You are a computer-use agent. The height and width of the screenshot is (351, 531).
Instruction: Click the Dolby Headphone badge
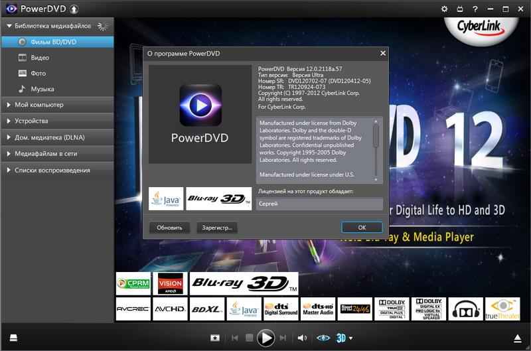(x=466, y=309)
